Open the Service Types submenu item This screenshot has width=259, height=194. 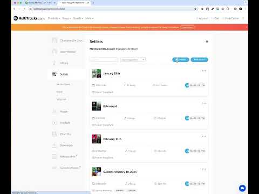[x=63, y=84]
